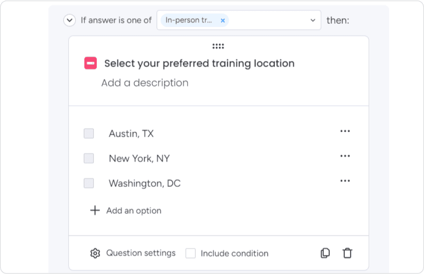Viewport: 424px width, 274px height.
Task: Check the checkbox beside New York, NY
Action: click(x=89, y=158)
